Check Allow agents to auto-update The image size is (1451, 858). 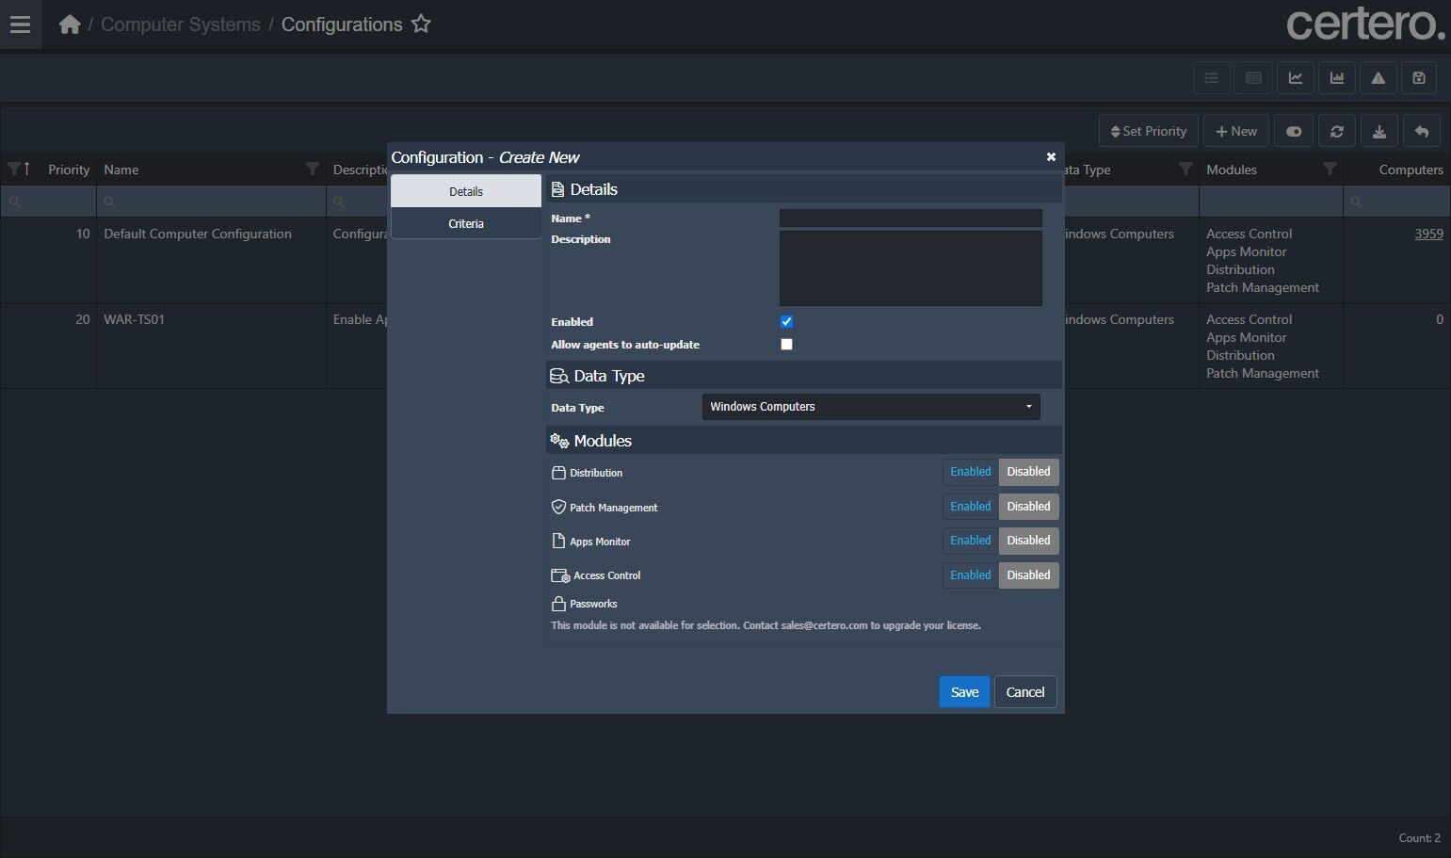click(x=786, y=345)
